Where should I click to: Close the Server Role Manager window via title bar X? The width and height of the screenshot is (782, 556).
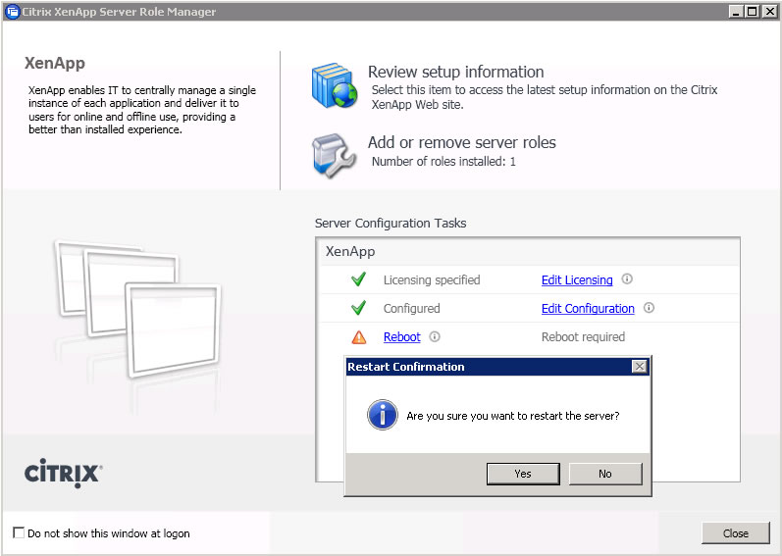coord(769,12)
